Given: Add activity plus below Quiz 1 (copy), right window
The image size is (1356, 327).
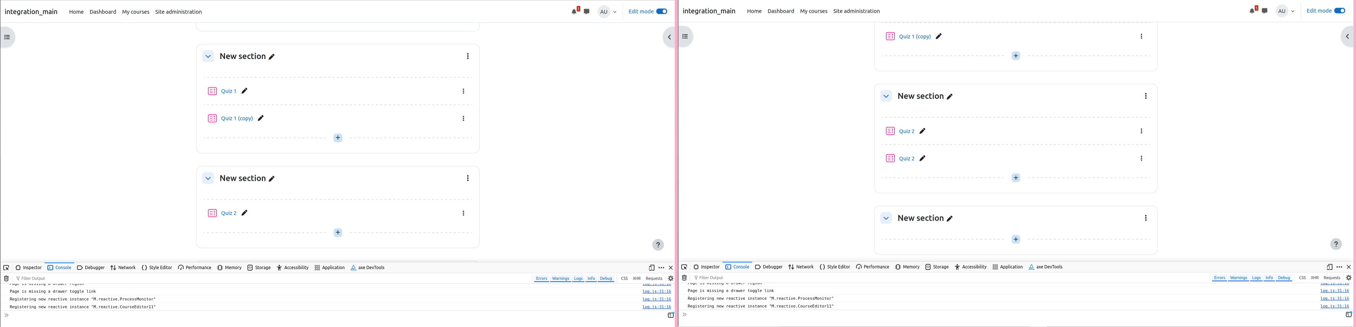Looking at the screenshot, I should click(x=1016, y=56).
